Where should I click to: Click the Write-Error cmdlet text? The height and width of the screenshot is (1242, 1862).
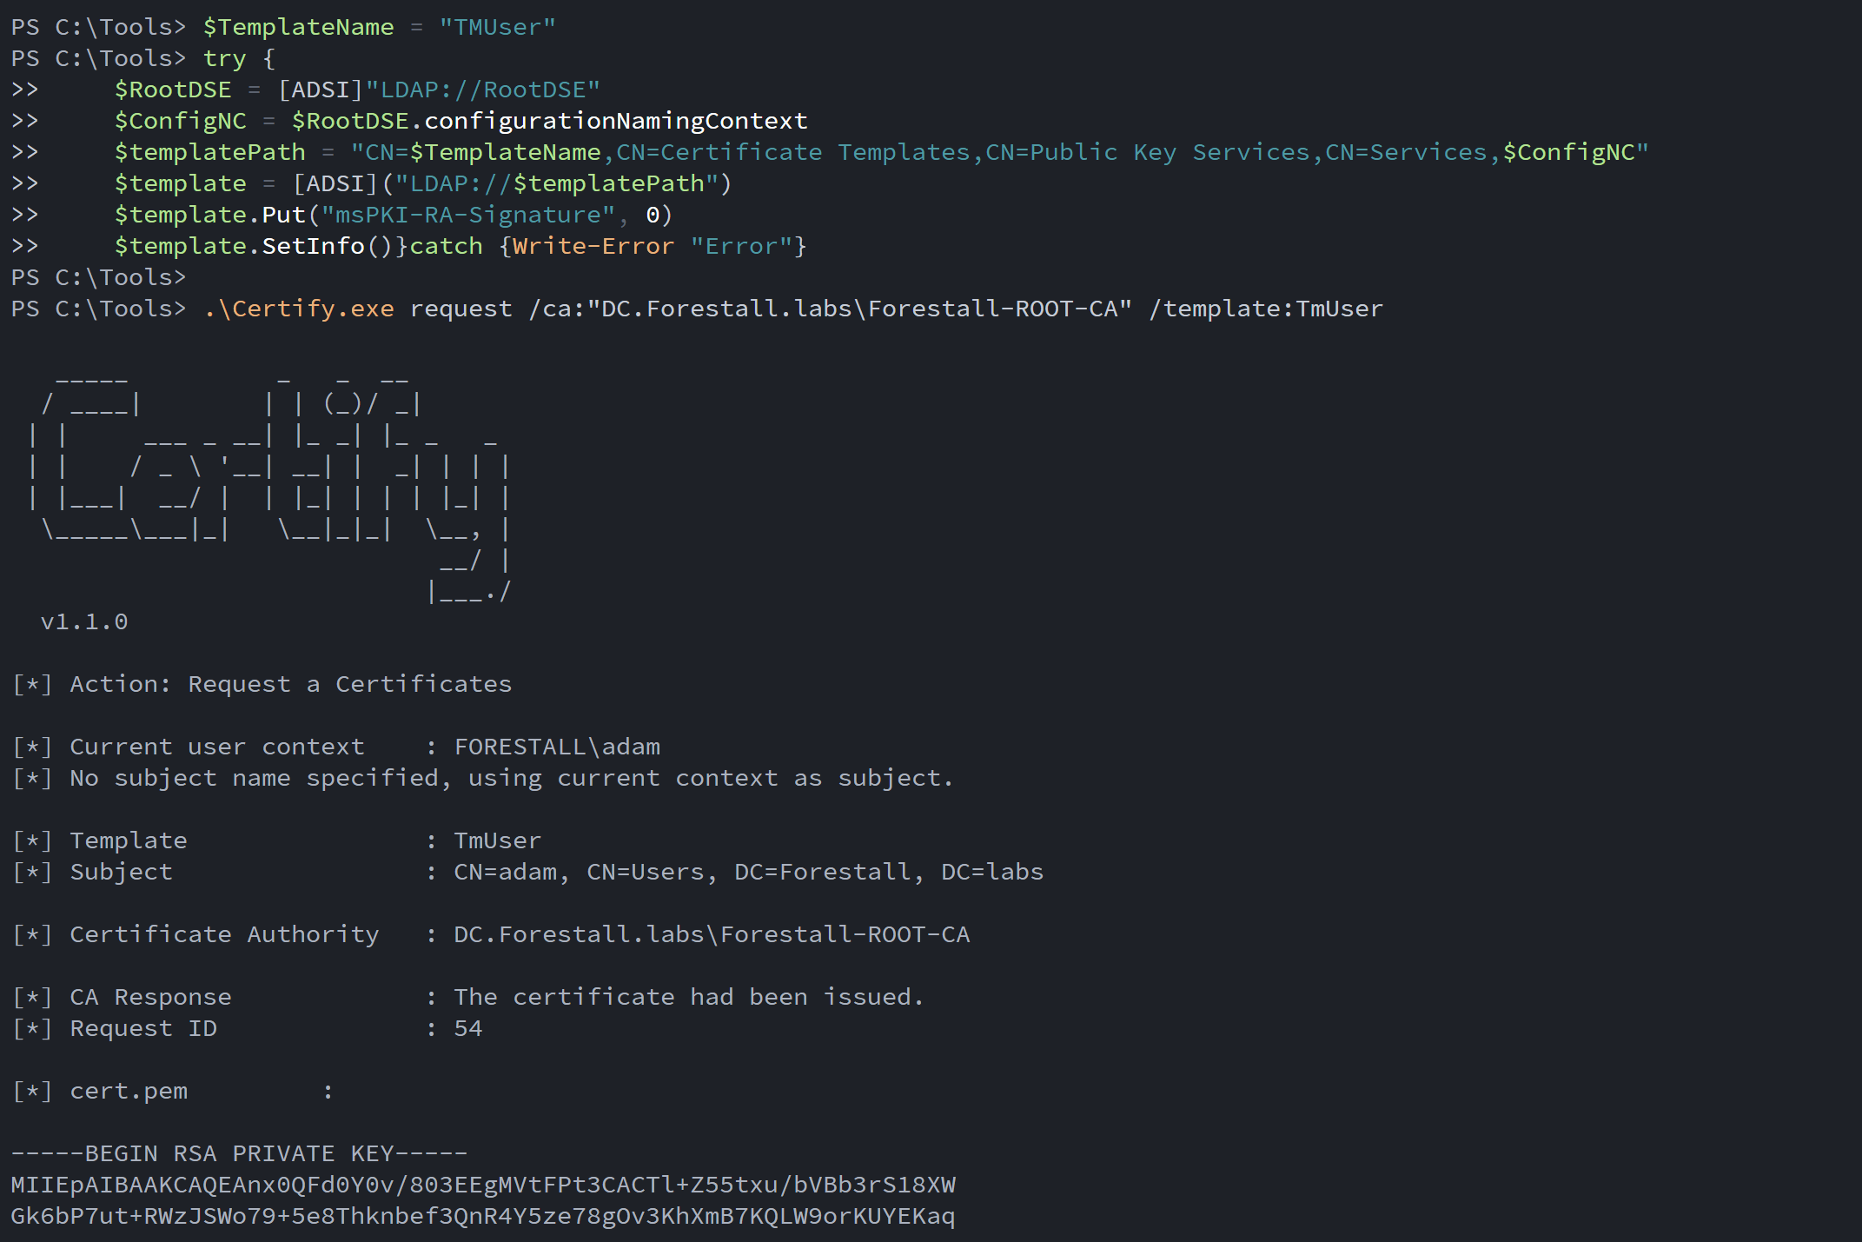(593, 246)
